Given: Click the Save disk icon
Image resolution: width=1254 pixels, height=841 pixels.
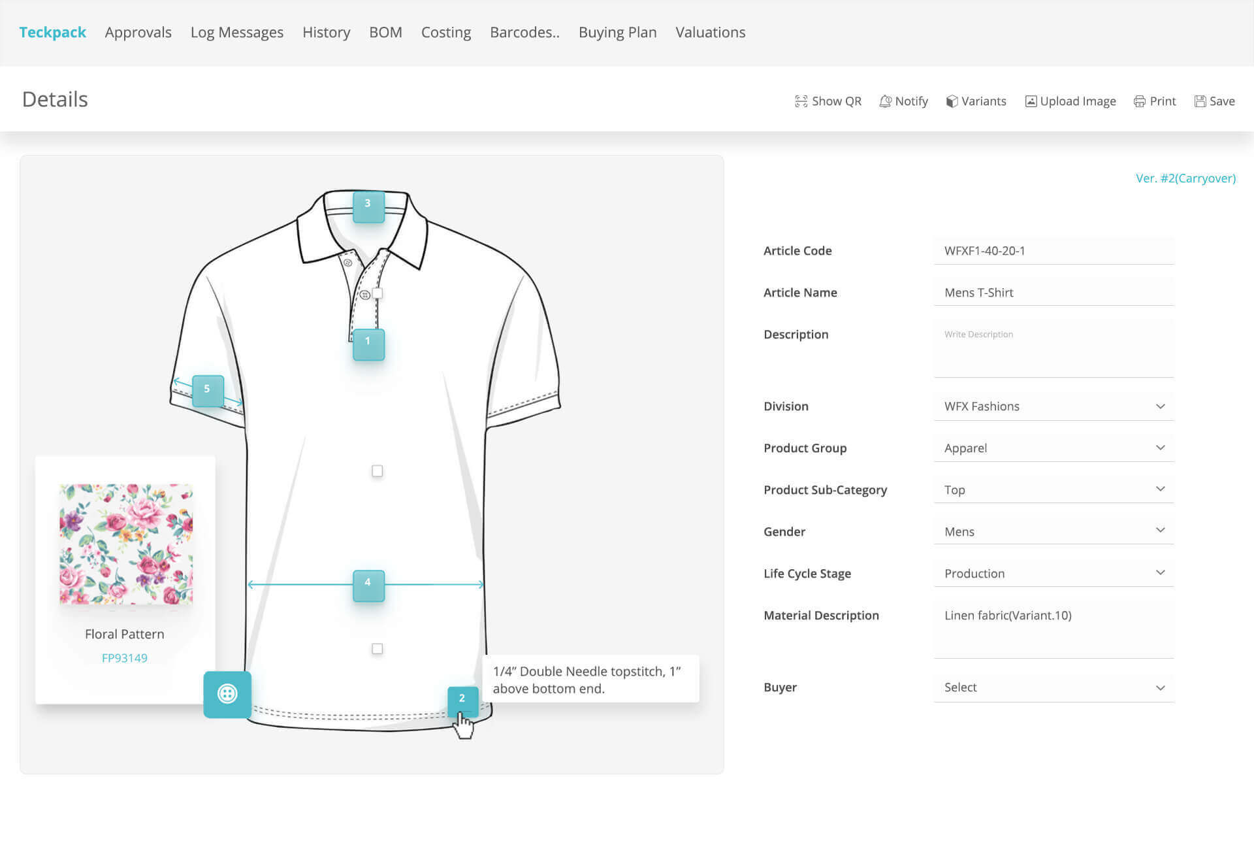Looking at the screenshot, I should [1200, 101].
